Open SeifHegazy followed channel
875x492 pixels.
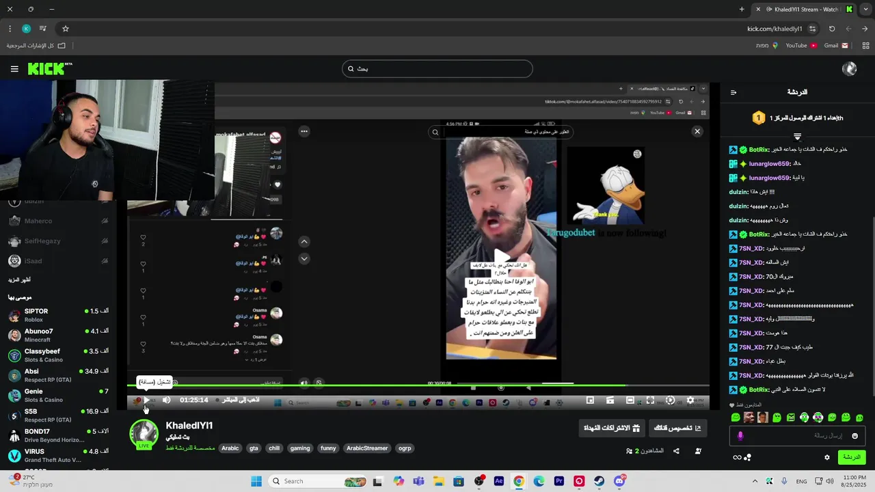[x=58, y=241]
